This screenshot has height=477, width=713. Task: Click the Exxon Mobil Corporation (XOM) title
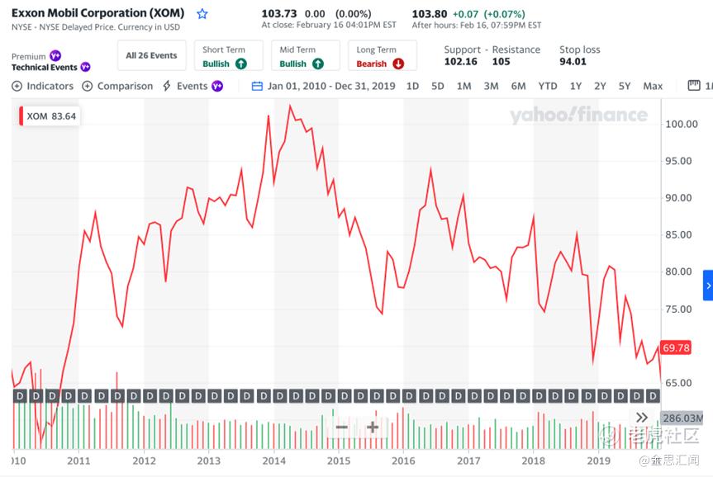(97, 13)
